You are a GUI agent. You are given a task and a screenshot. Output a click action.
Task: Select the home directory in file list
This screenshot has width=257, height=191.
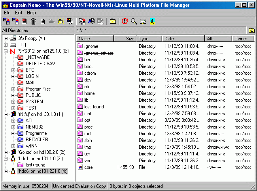coord(89,93)
